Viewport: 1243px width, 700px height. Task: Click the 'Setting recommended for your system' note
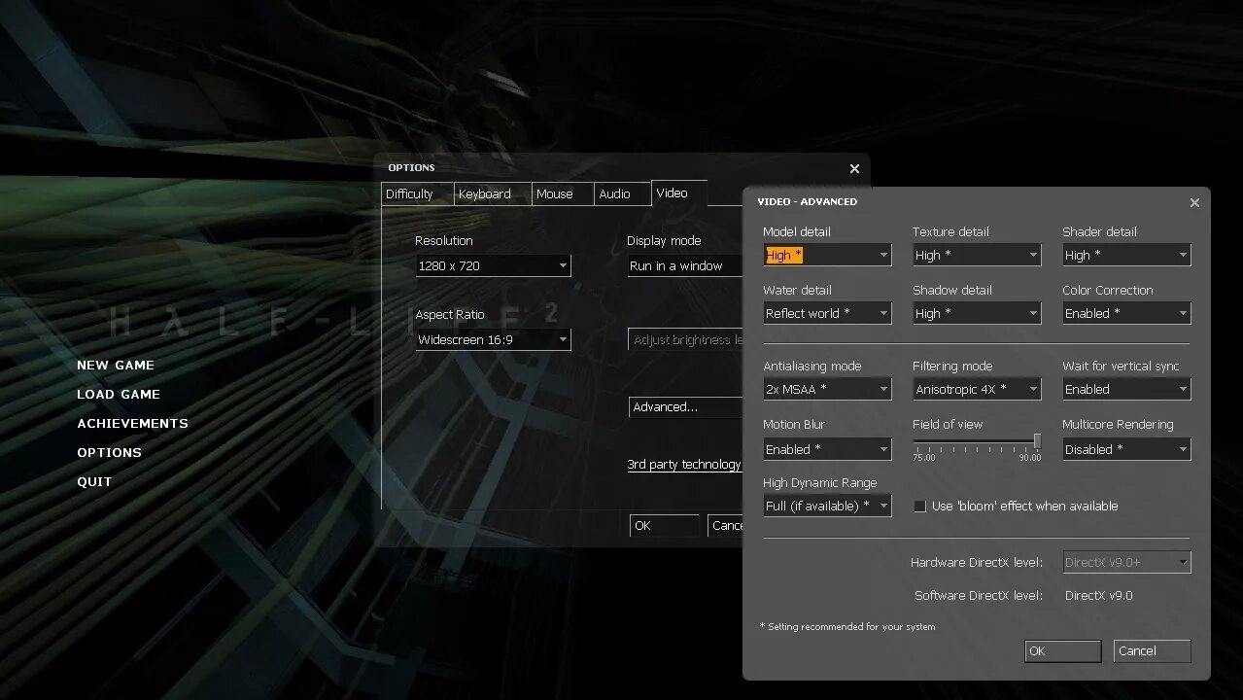pos(847,627)
